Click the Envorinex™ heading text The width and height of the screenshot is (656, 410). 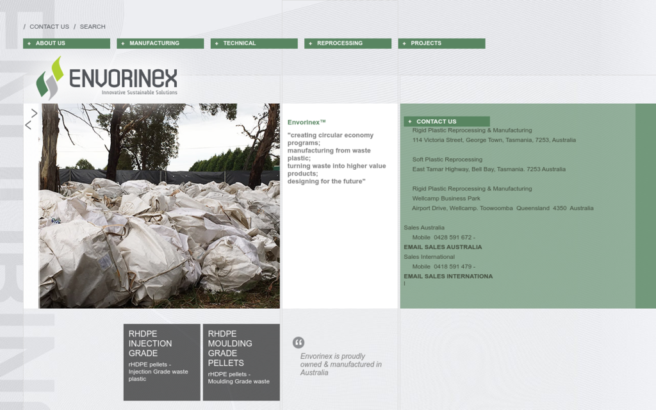click(306, 122)
